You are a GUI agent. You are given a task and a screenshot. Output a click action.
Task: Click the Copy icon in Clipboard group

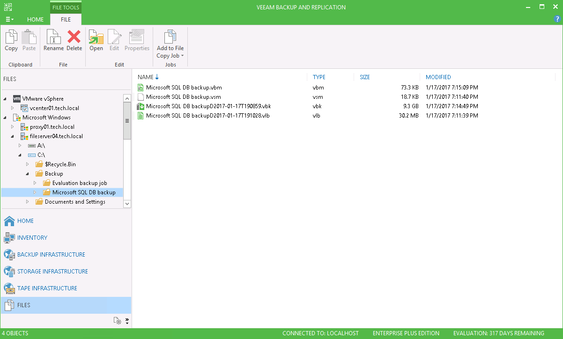click(x=11, y=37)
